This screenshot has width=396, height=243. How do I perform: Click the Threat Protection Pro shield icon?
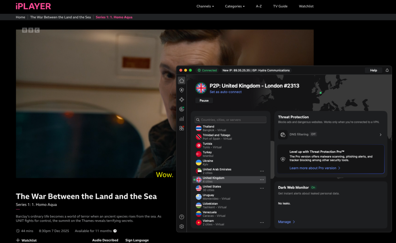[x=283, y=159]
